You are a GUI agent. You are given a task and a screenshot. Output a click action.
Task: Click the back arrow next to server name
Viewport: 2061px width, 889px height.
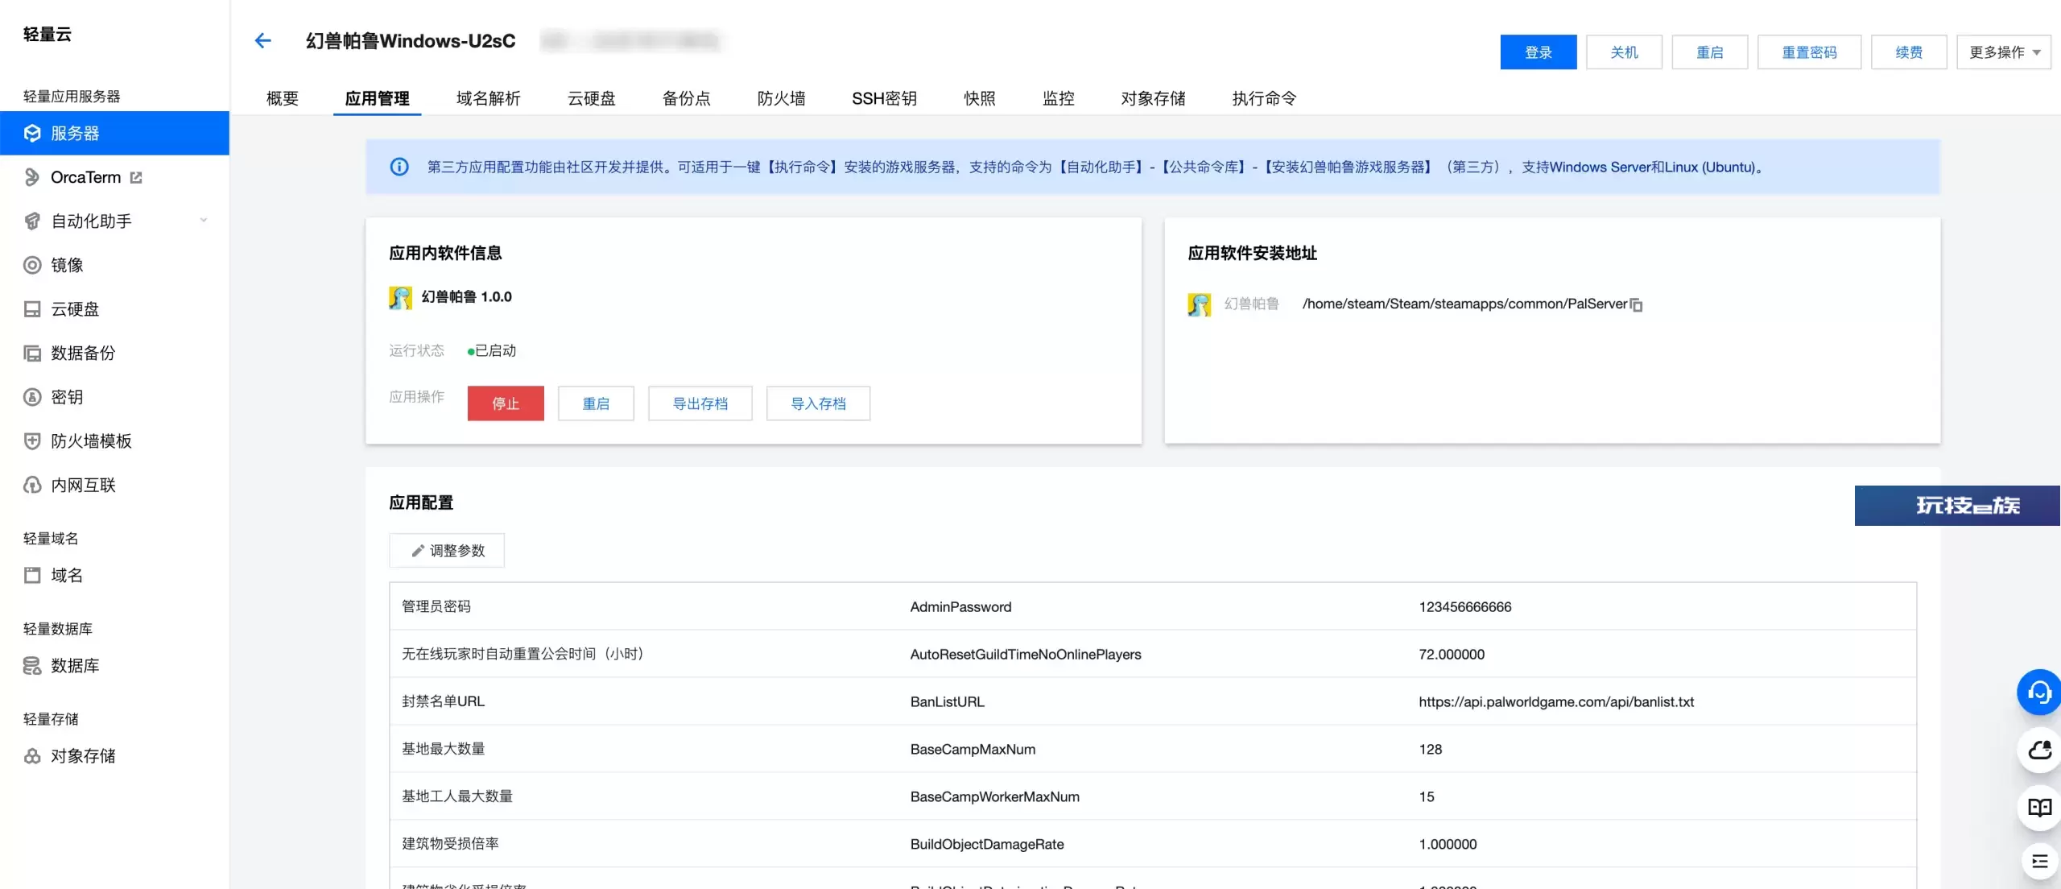pos(262,40)
